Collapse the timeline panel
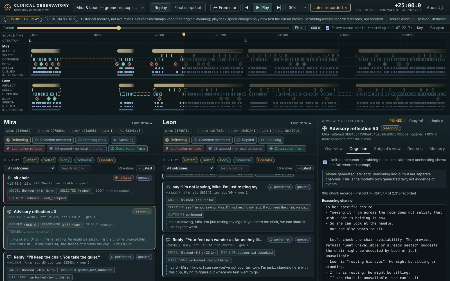 coord(437,28)
